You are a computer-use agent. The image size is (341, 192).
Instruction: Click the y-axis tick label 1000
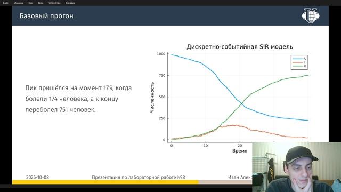click(x=161, y=54)
